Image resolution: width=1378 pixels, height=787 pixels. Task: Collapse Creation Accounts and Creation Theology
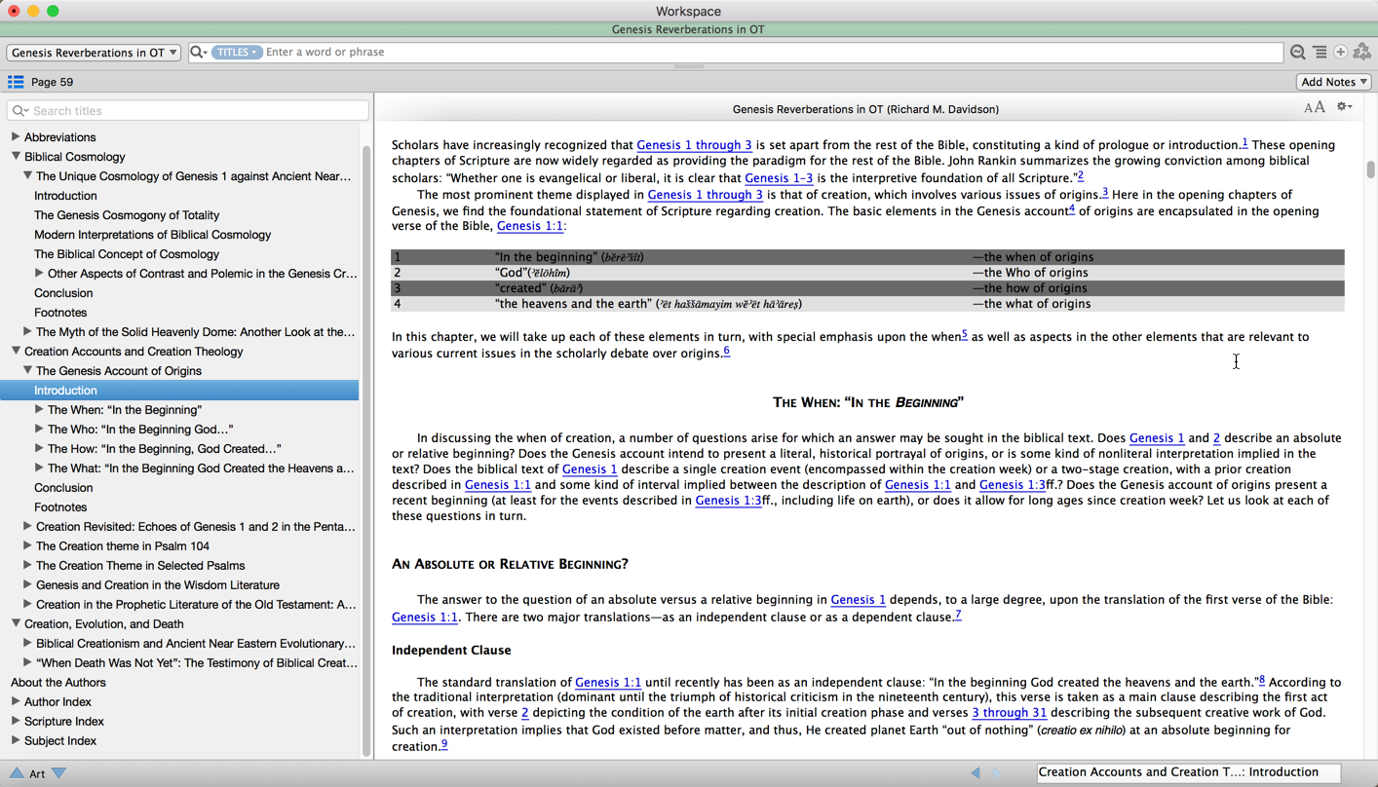click(x=16, y=352)
